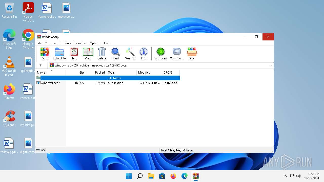Click the volume speaker tray icon
The image size is (324, 182).
tap(298, 176)
